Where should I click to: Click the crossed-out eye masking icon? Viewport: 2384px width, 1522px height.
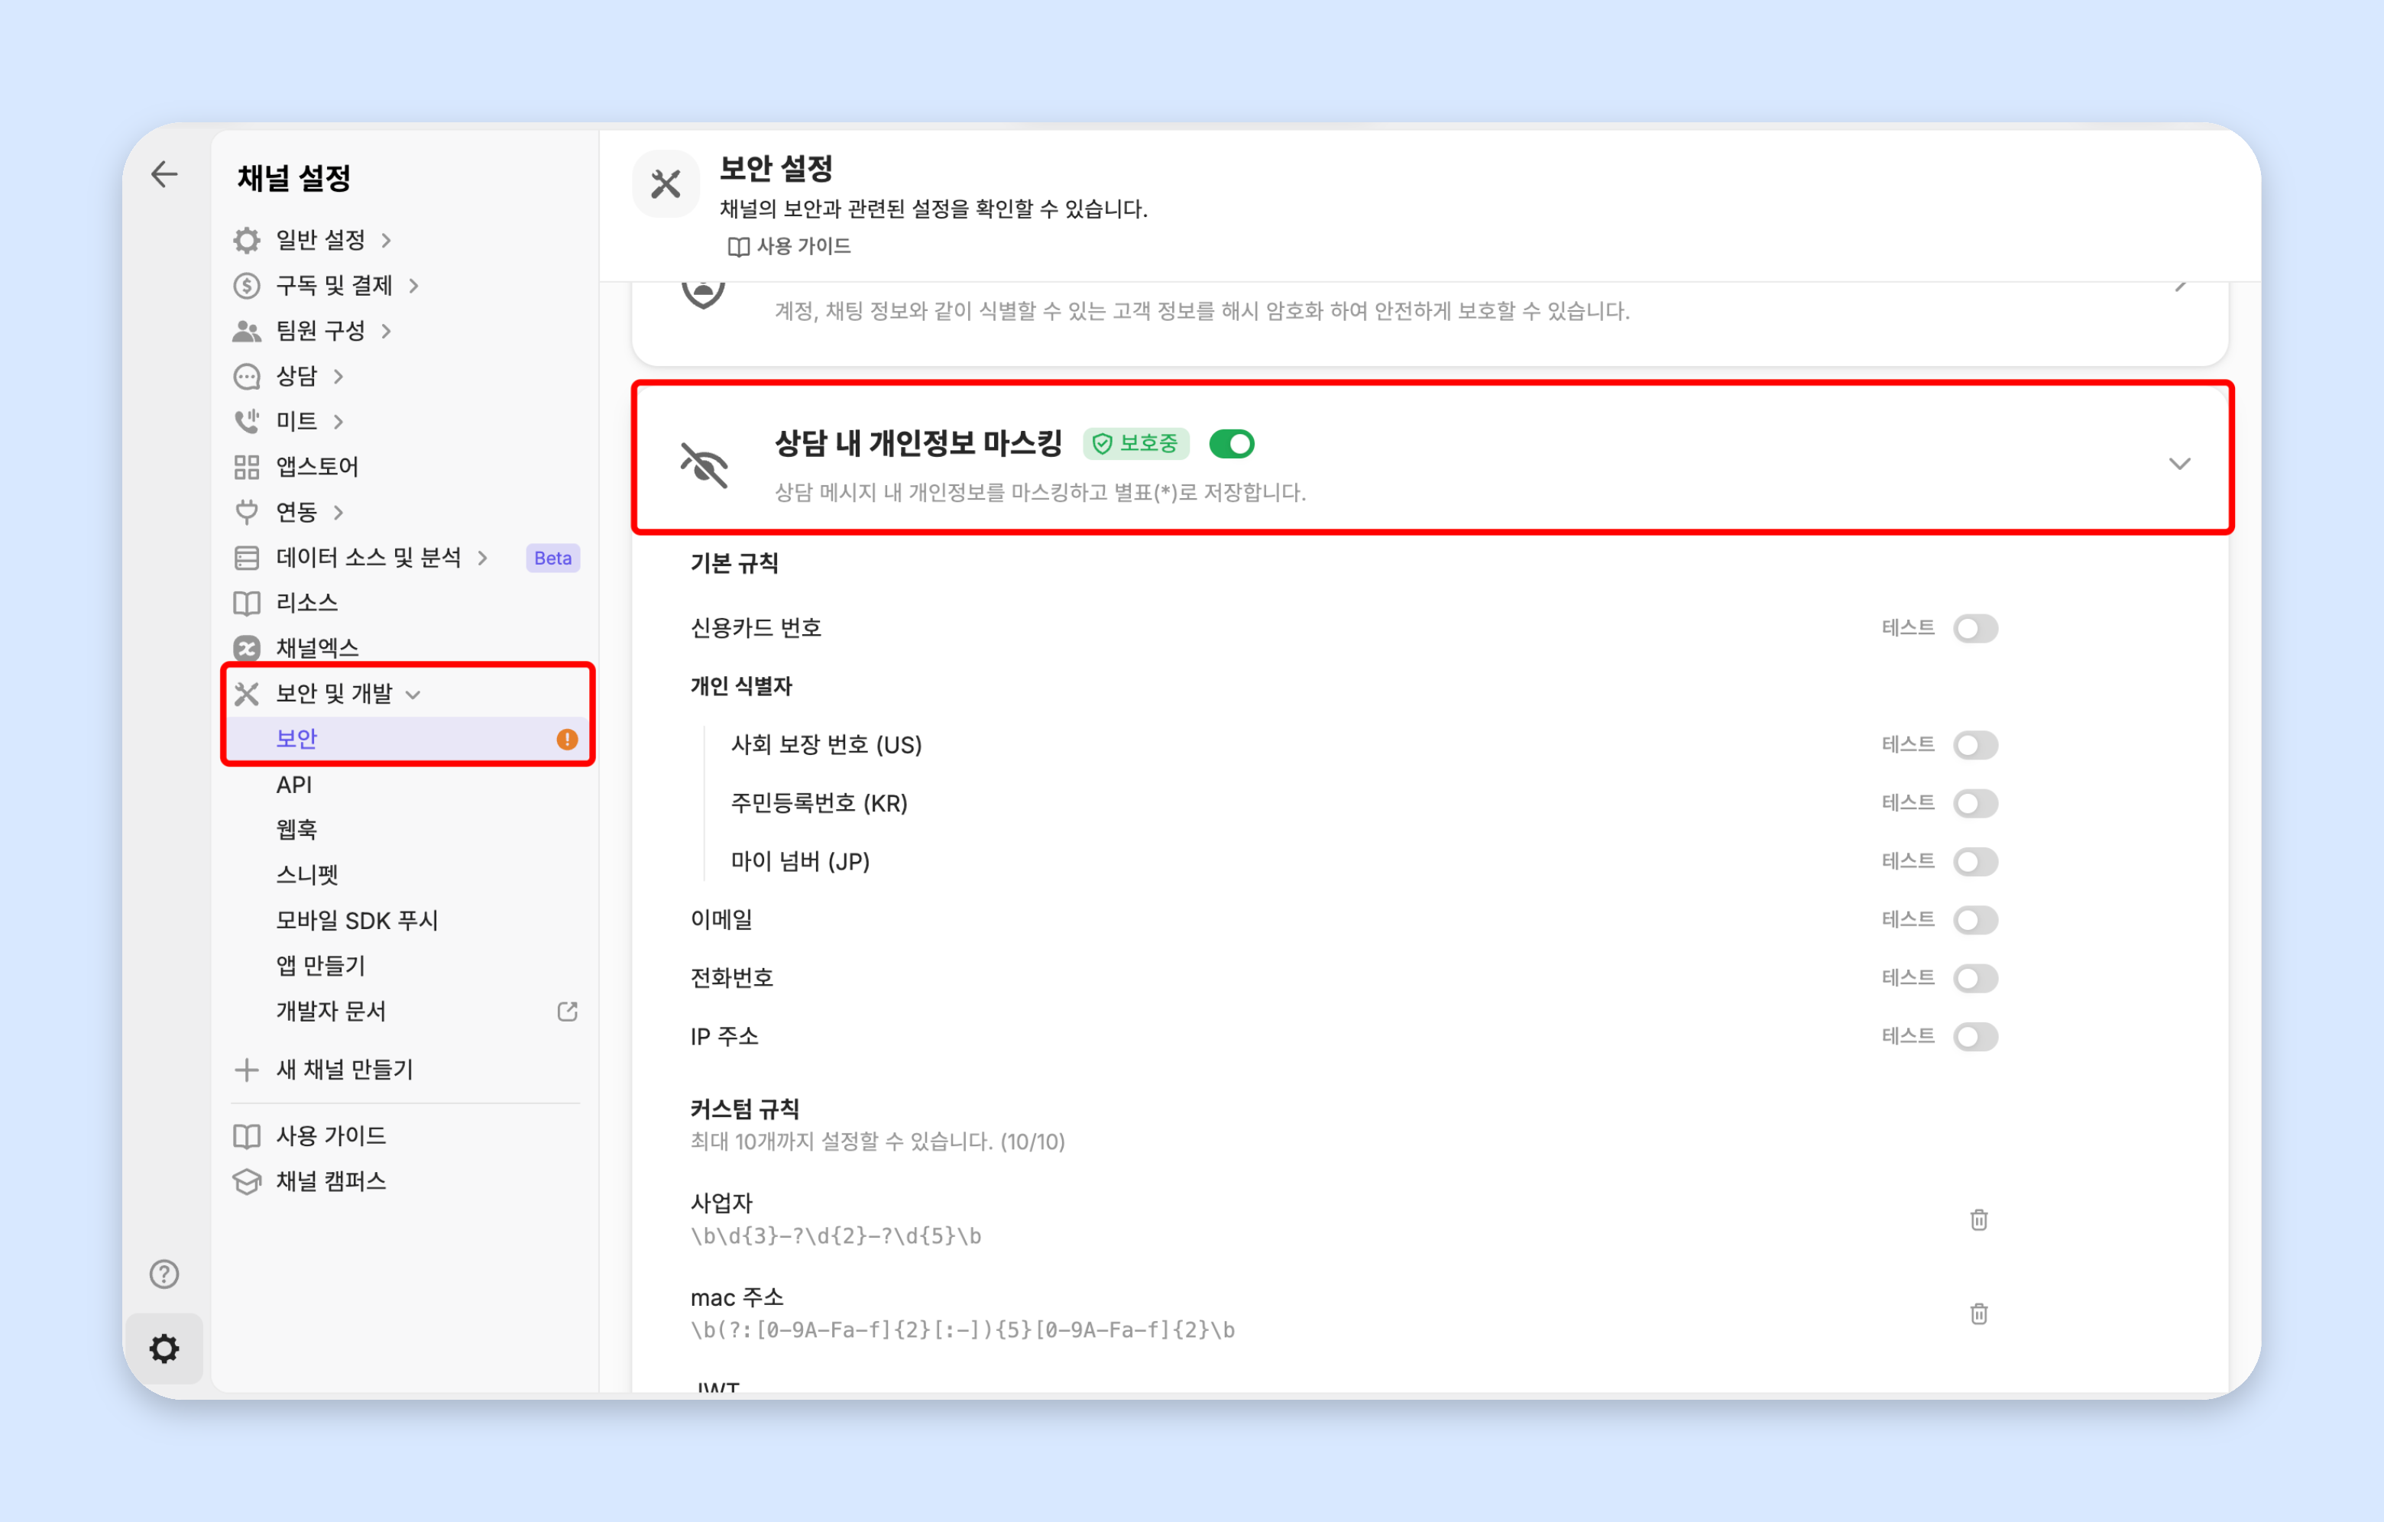tap(704, 465)
